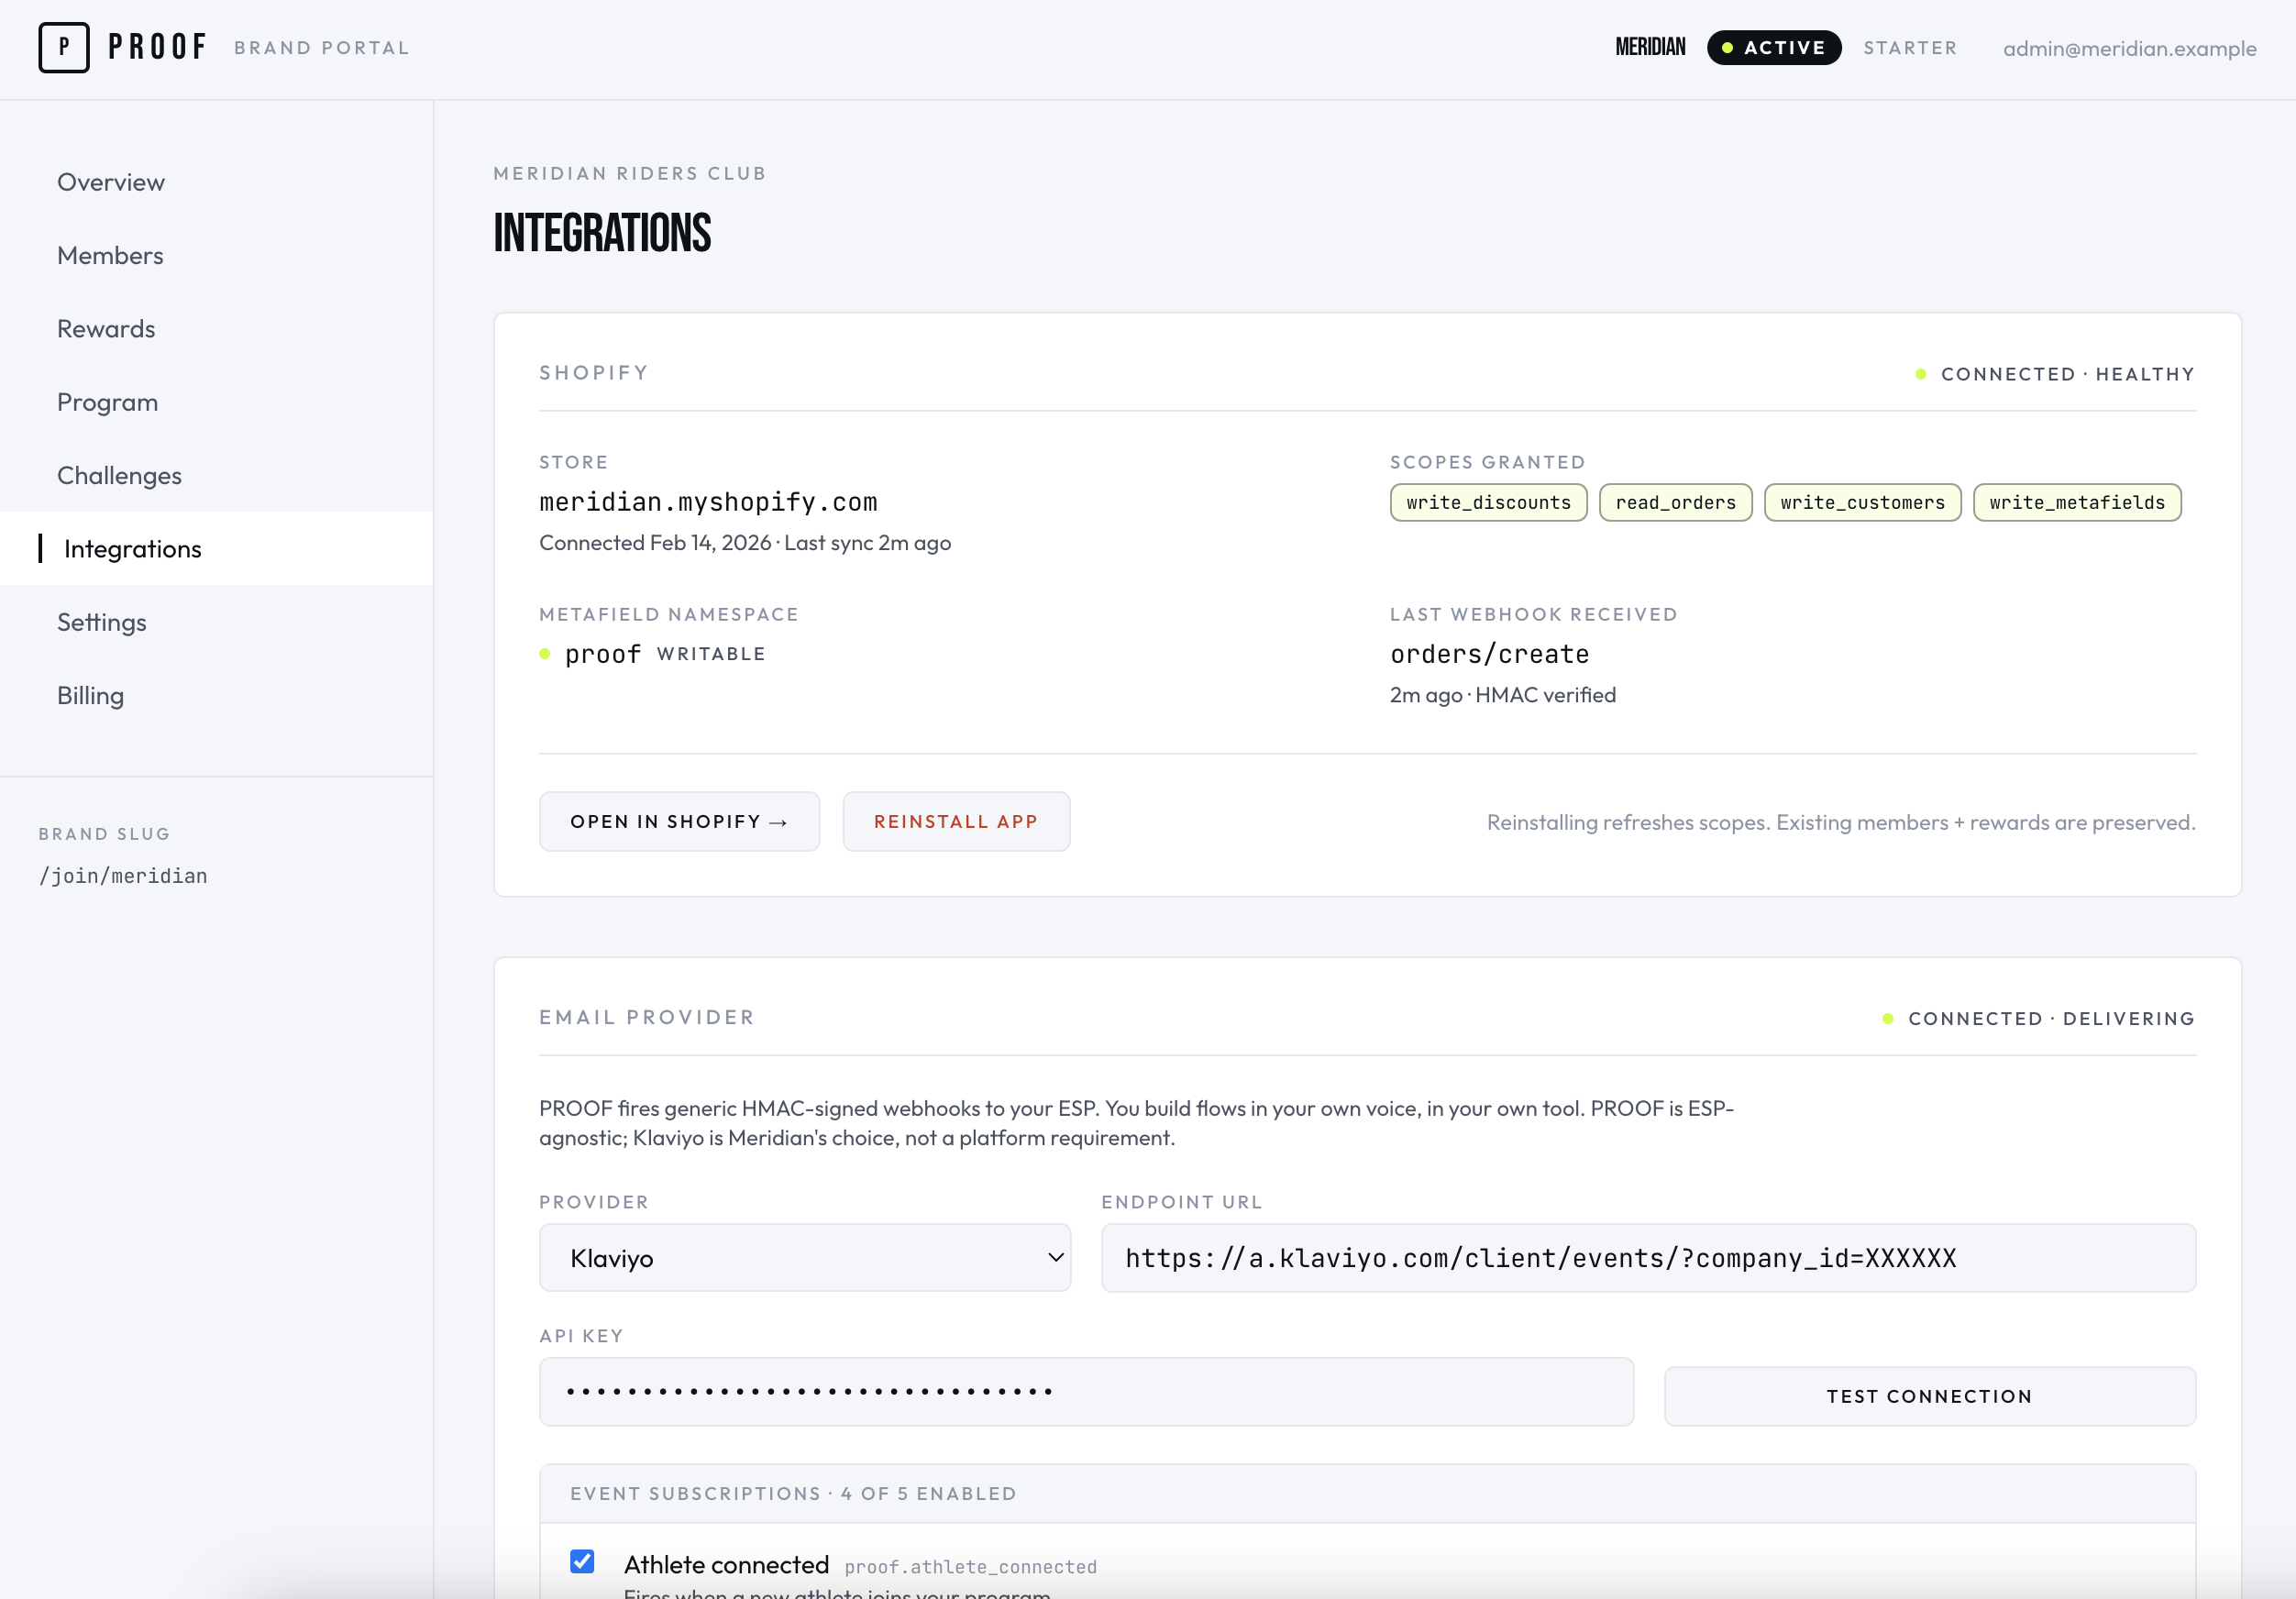The height and width of the screenshot is (1599, 2296).
Task: Uncheck the Athlete connected event checkbox
Action: [x=582, y=1561]
